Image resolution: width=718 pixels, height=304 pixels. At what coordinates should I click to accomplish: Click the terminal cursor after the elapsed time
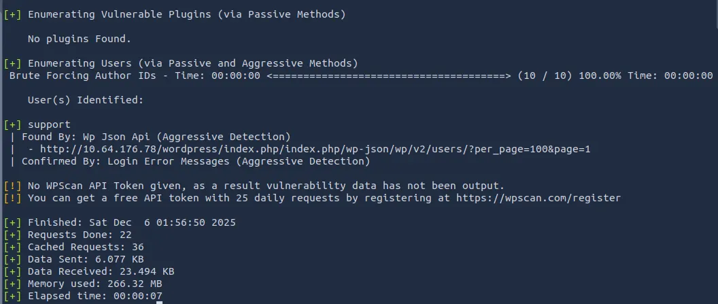pyautogui.click(x=159, y=297)
